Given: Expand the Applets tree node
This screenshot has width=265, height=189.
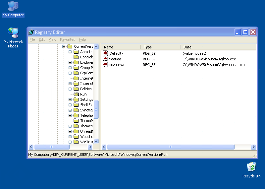Looking at the screenshot, I should (70, 52).
